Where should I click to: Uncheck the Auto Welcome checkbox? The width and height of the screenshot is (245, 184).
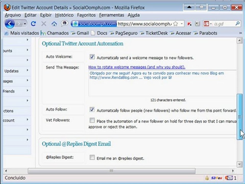coord(92,57)
